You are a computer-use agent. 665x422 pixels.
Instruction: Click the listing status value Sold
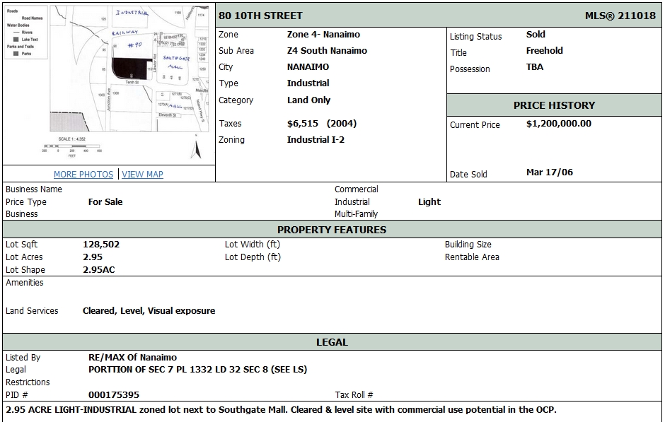click(536, 35)
